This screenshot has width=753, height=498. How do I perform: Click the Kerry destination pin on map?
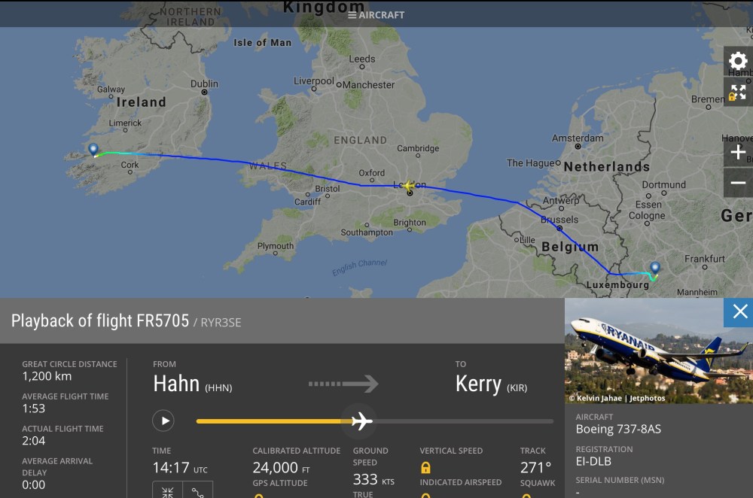click(93, 150)
